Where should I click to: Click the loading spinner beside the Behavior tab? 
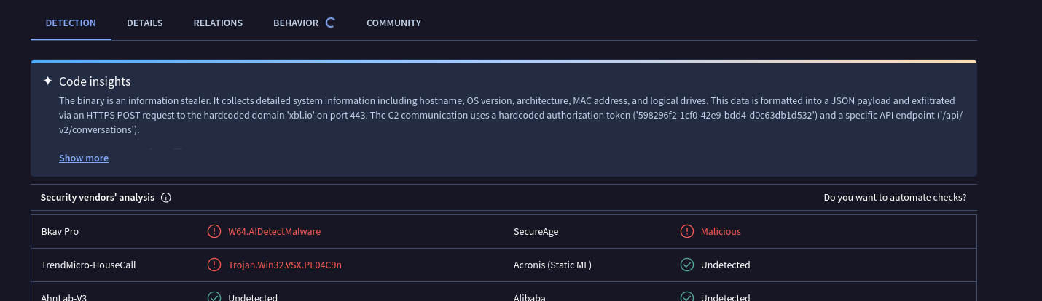click(x=330, y=23)
